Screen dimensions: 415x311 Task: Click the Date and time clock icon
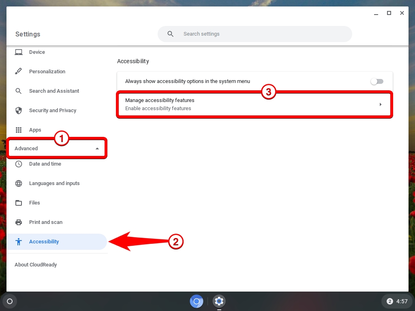point(19,164)
